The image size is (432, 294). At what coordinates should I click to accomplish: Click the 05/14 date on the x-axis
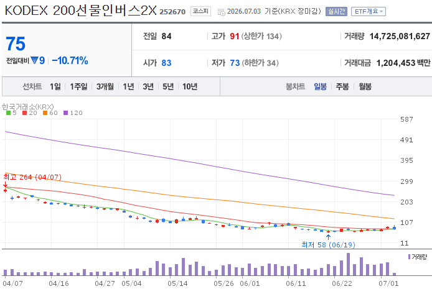(177, 283)
